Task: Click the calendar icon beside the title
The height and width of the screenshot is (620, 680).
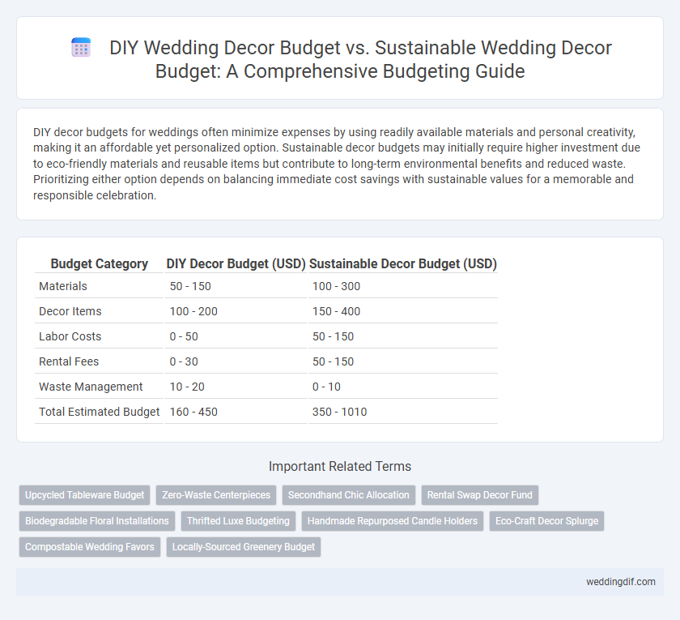Action: click(x=81, y=47)
